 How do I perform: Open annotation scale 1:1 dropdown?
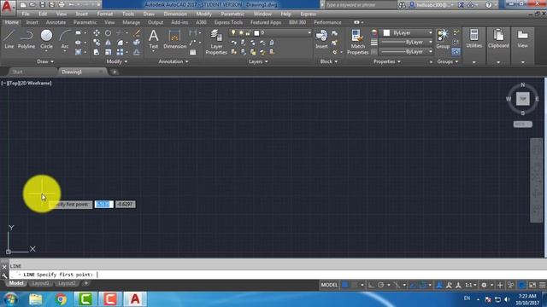[471, 285]
